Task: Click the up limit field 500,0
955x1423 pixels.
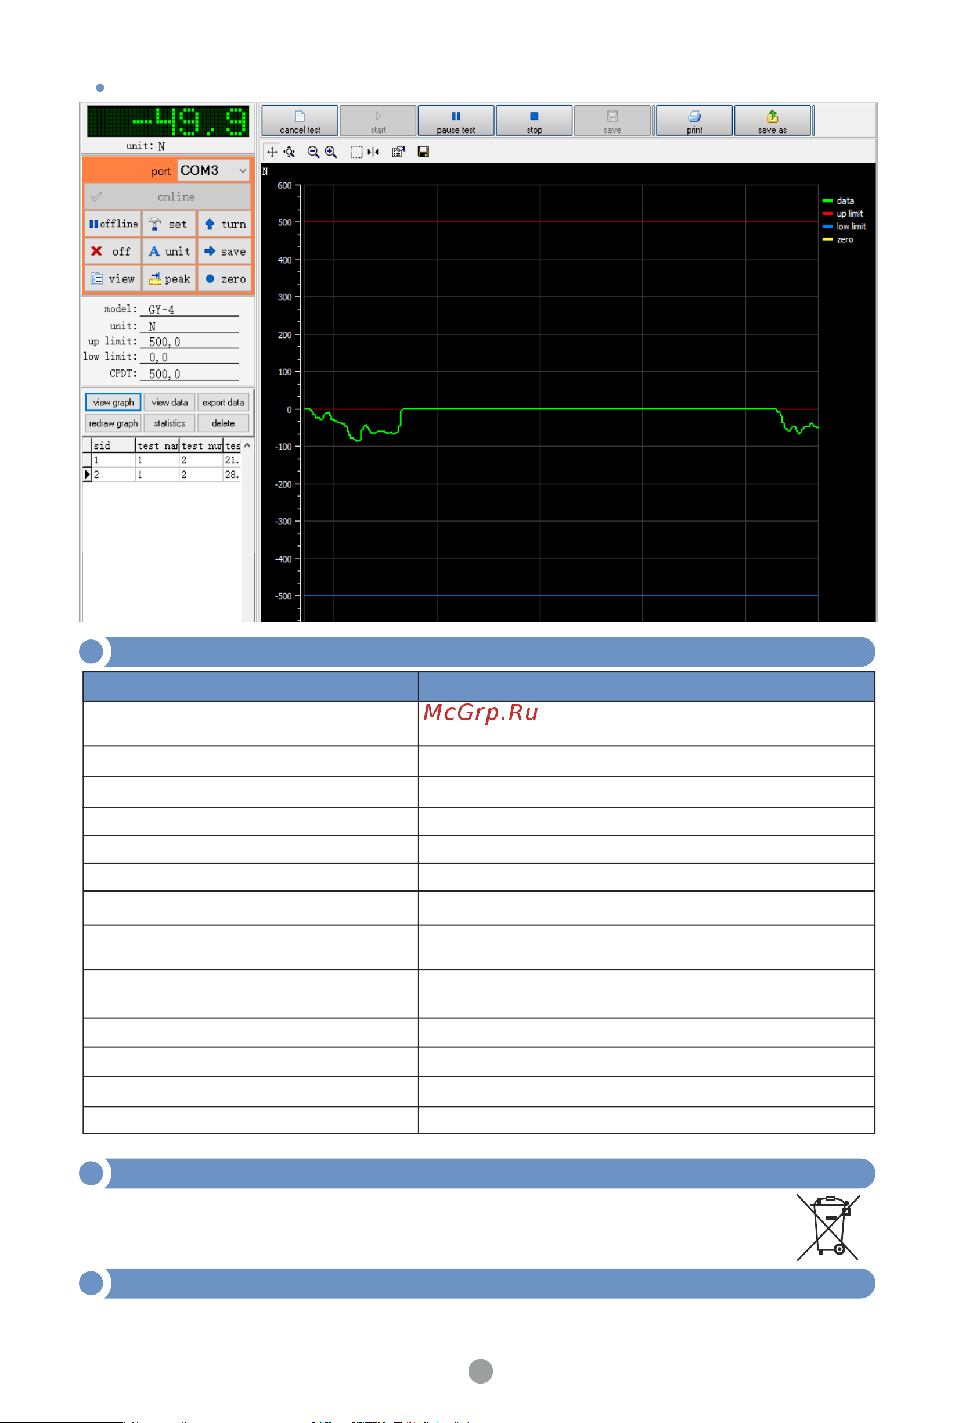Action: point(189,342)
